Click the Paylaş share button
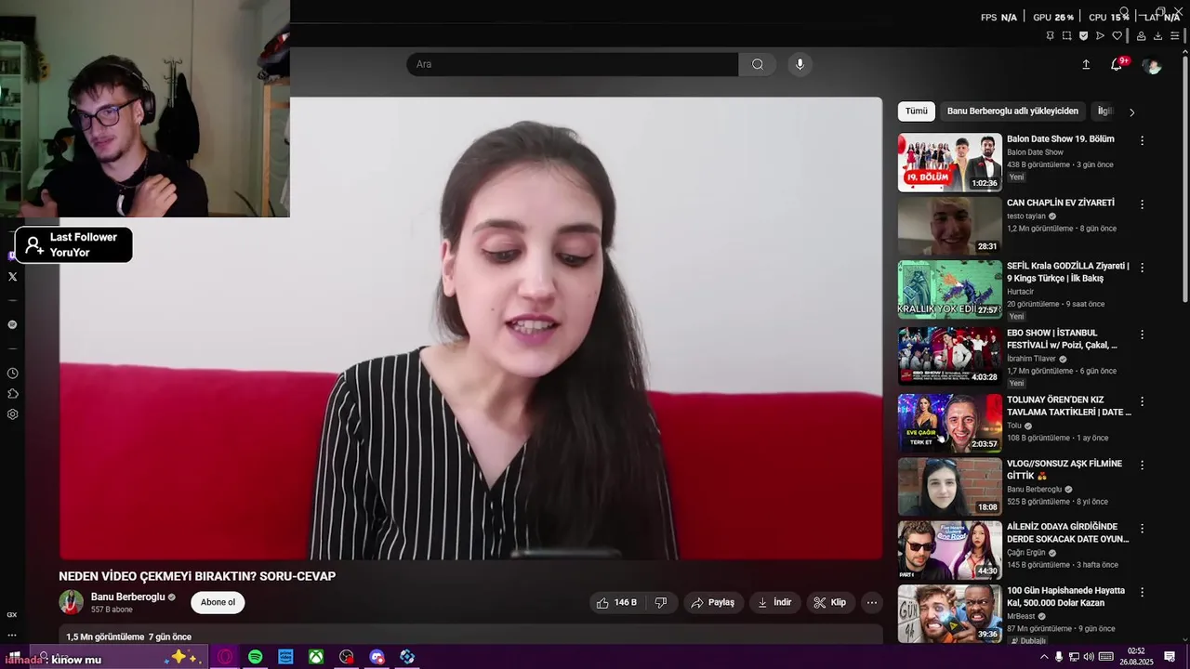 713,602
